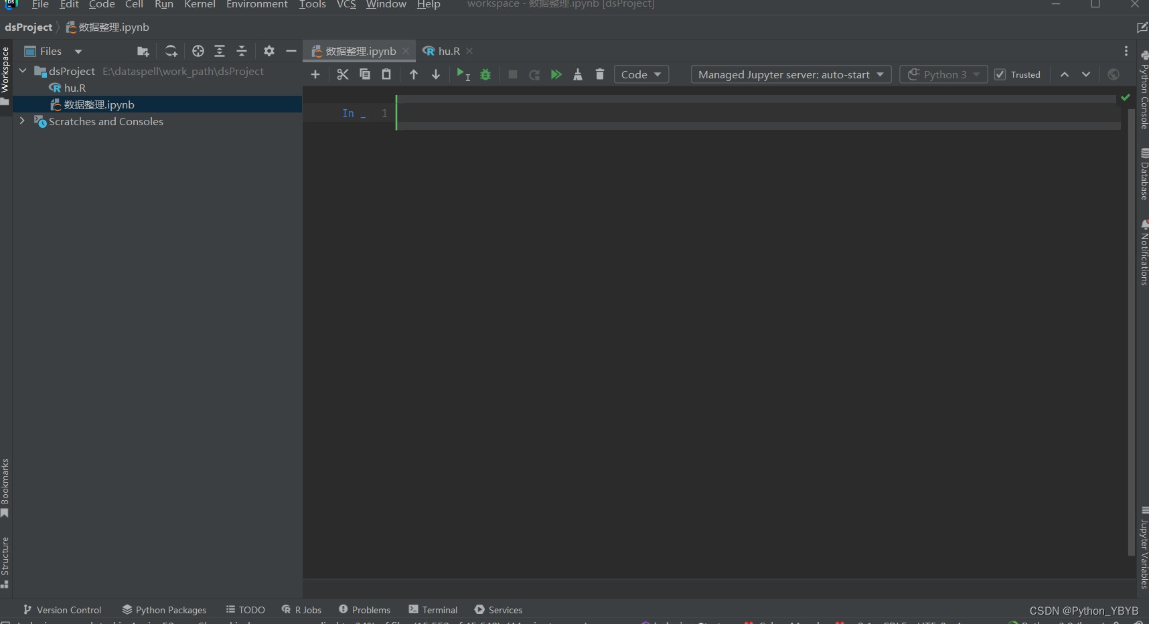Click the green inspection checkmark
Screen dimensions: 1149x624
point(1126,98)
